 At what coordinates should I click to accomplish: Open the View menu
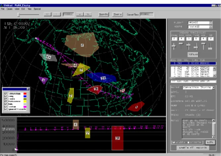coord(17,9)
